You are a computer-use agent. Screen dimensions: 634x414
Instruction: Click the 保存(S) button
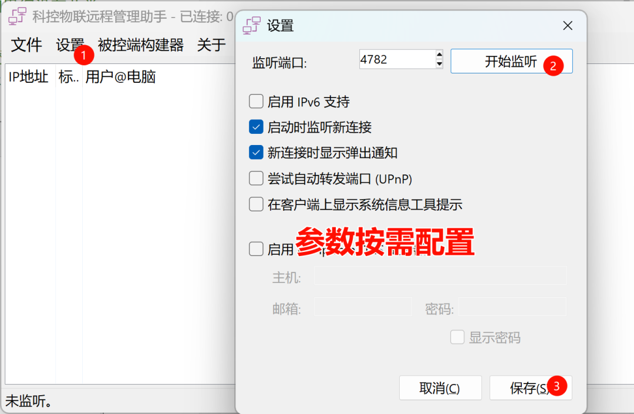pos(531,388)
